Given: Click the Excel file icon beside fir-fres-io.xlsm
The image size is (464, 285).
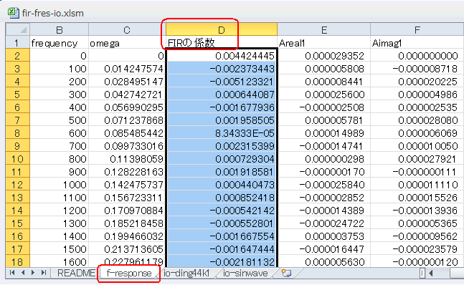Looking at the screenshot, I should pos(13,13).
